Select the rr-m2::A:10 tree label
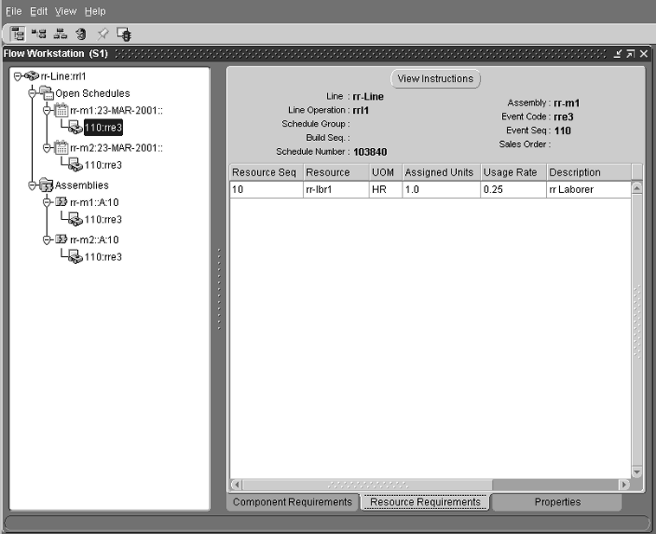This screenshot has width=656, height=534. 94,240
